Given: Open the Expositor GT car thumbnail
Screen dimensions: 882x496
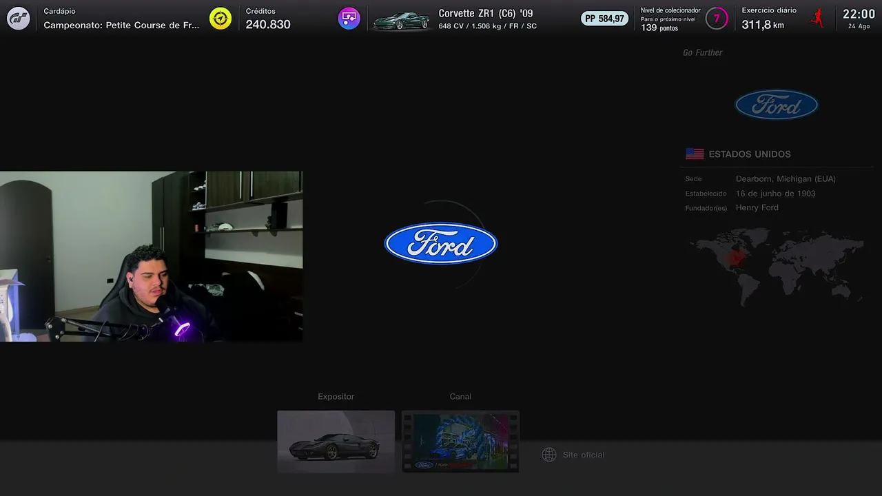Looking at the screenshot, I should 336,442.
